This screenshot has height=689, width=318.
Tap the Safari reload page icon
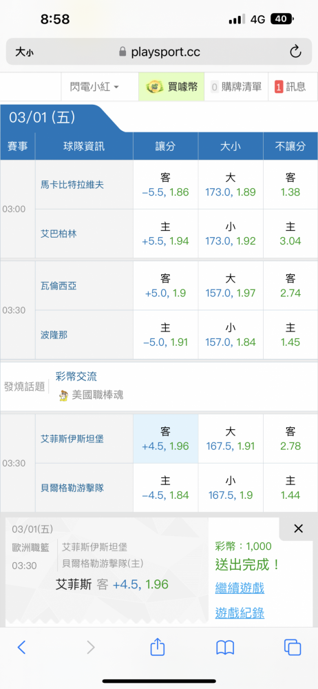pyautogui.click(x=295, y=52)
